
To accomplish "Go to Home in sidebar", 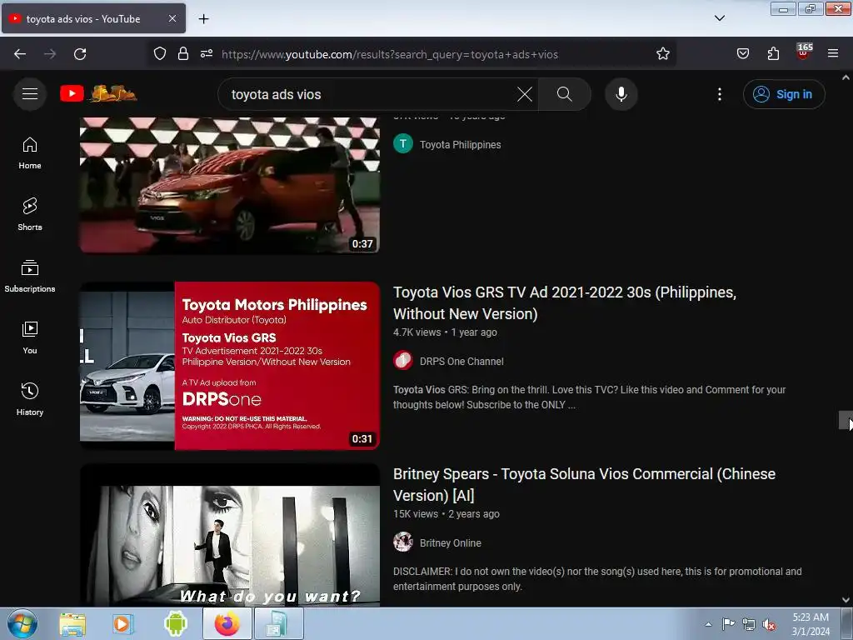I will coord(30,153).
